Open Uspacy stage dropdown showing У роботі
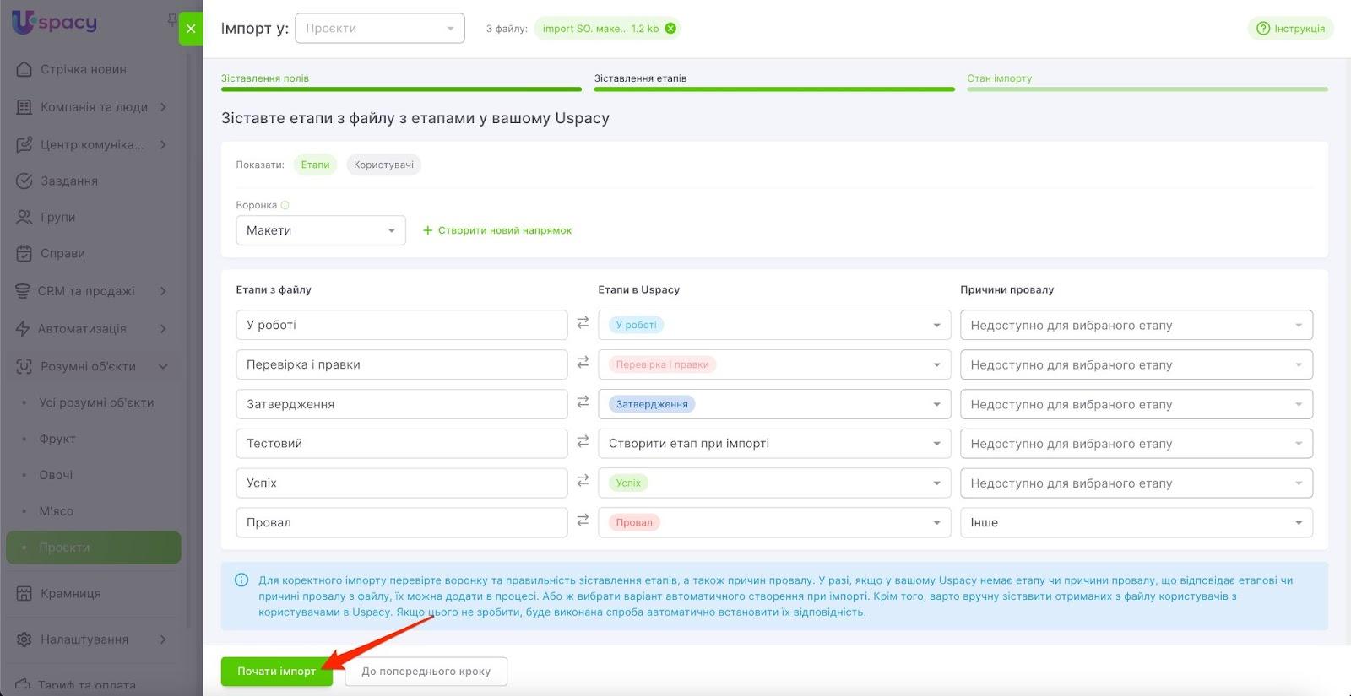 click(774, 325)
